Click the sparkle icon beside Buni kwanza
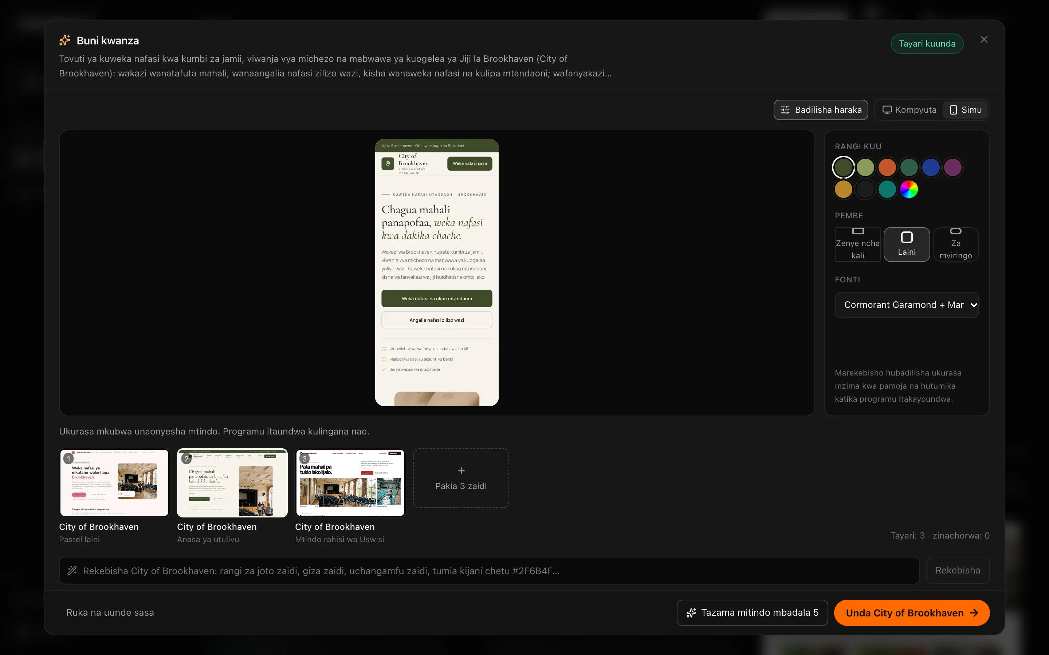1049x655 pixels. click(x=65, y=40)
